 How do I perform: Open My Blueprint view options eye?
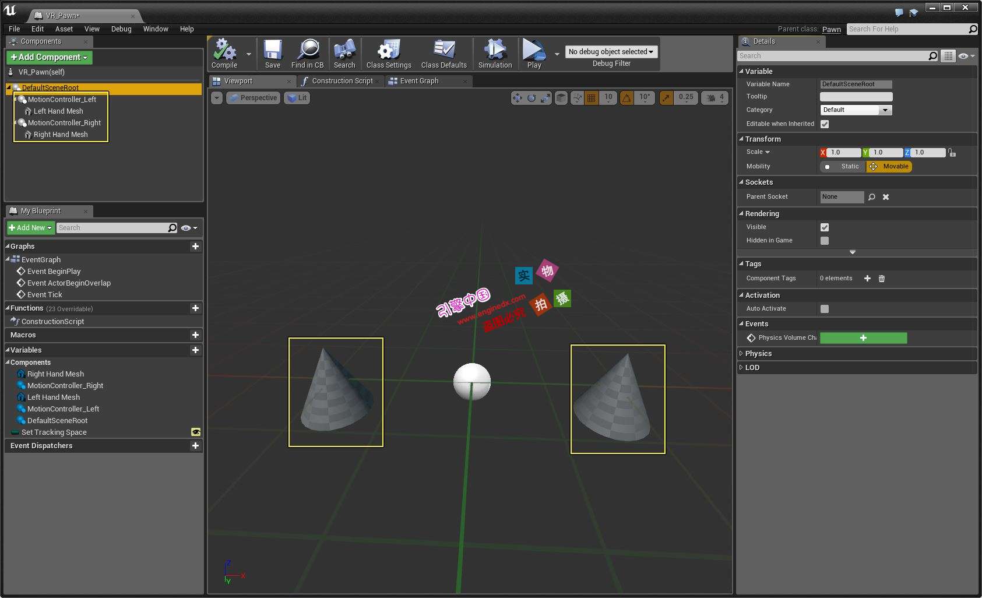tap(189, 228)
